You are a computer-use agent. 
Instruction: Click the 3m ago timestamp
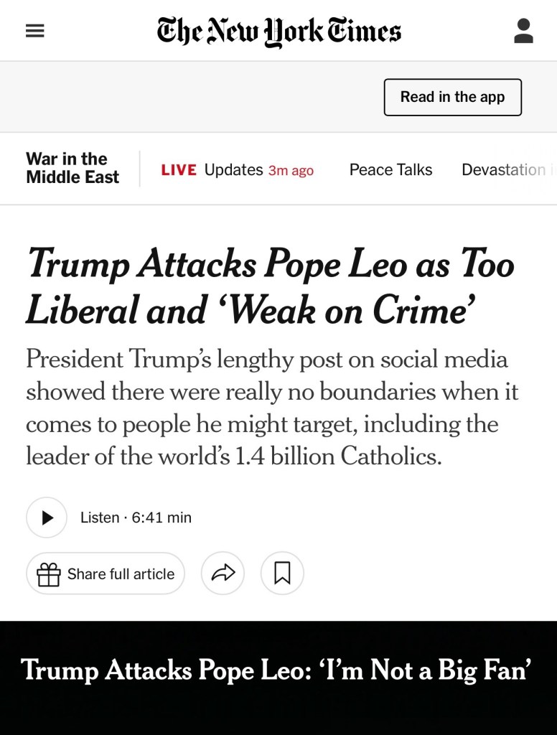pos(291,171)
